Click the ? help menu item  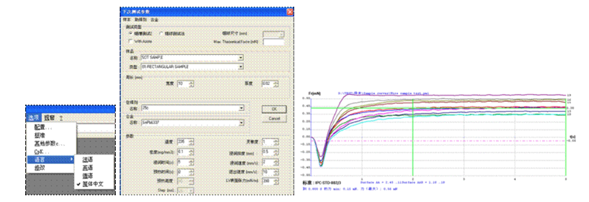pos(61,118)
